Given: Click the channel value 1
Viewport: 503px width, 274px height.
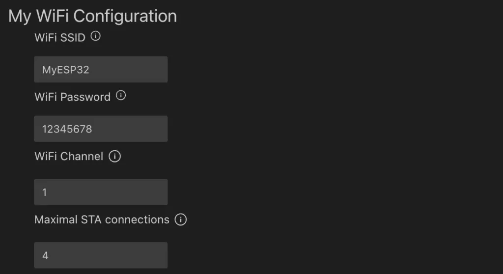Looking at the screenshot, I should tap(45, 192).
